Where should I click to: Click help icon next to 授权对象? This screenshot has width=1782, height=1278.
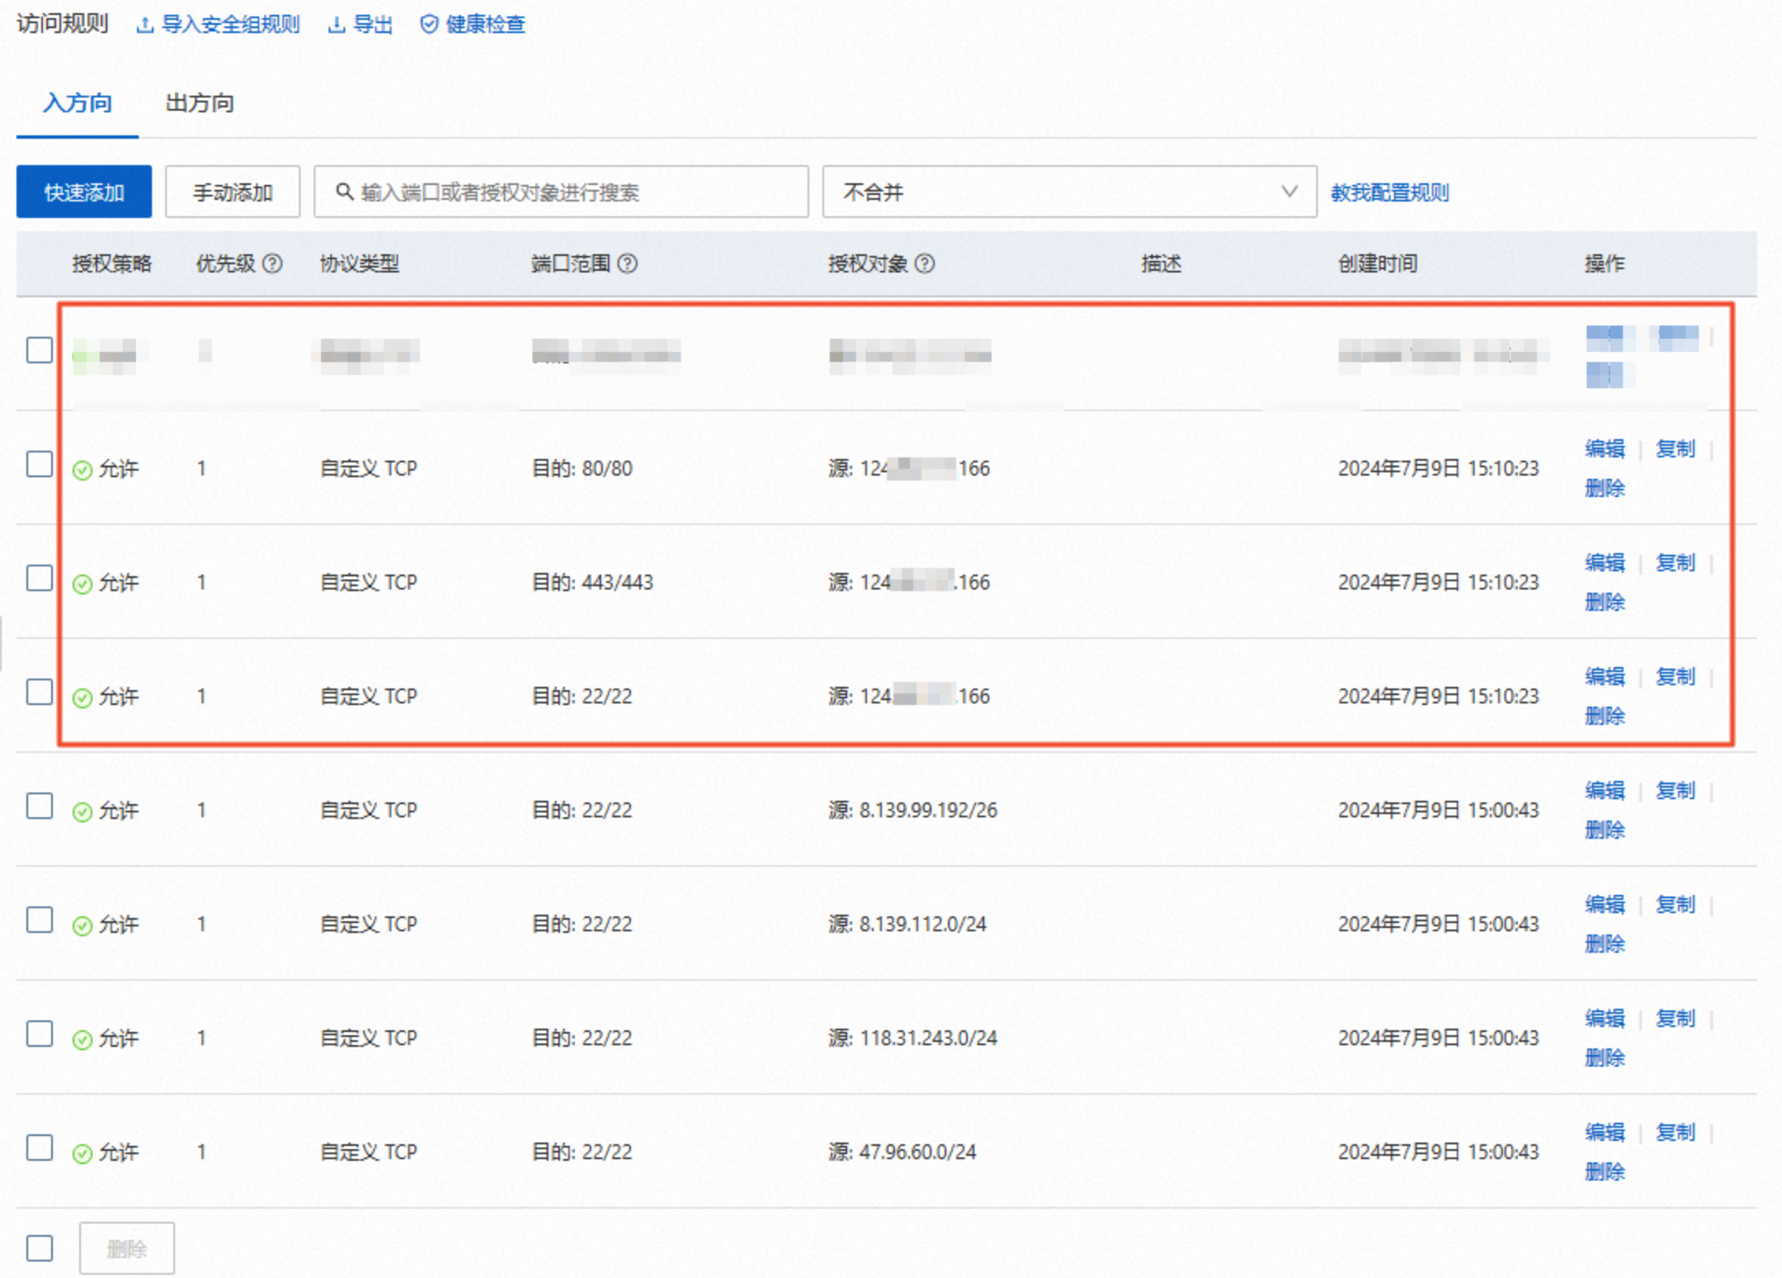click(925, 263)
